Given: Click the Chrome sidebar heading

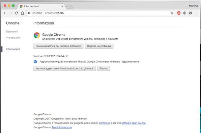Looking at the screenshot, I should tap(13, 23).
